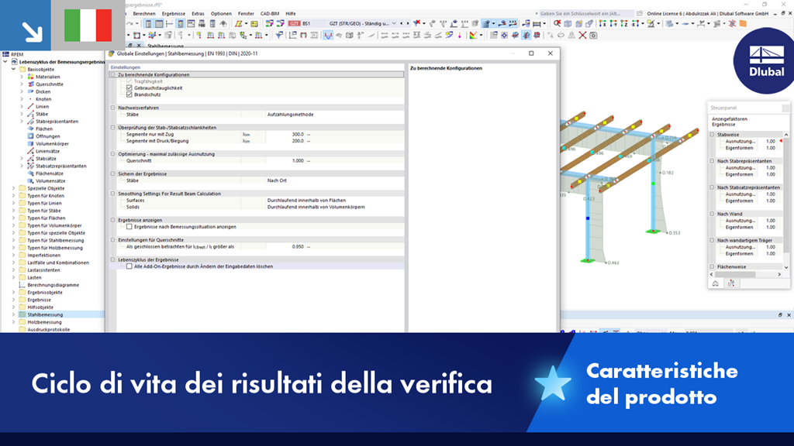The width and height of the screenshot is (794, 446).
Task: Close the Globale Einstellungen dialog
Action: click(x=549, y=53)
